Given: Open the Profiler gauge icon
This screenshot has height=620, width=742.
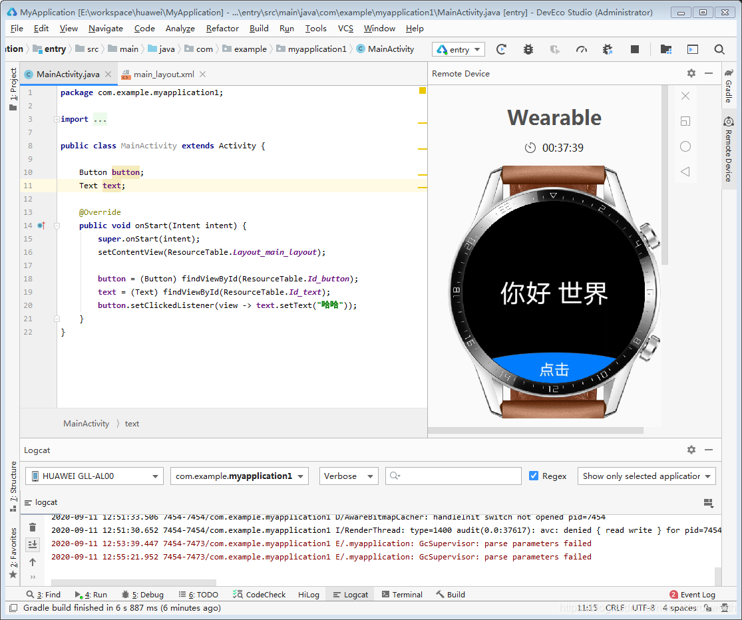Looking at the screenshot, I should (x=581, y=49).
